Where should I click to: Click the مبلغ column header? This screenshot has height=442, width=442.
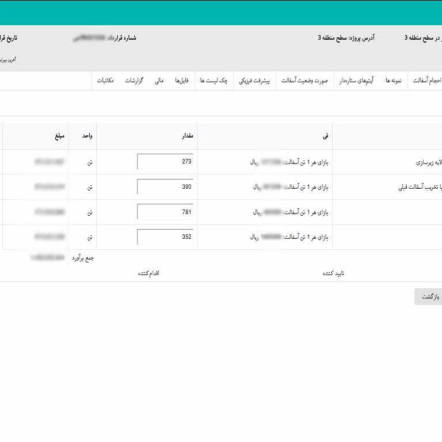click(59, 136)
